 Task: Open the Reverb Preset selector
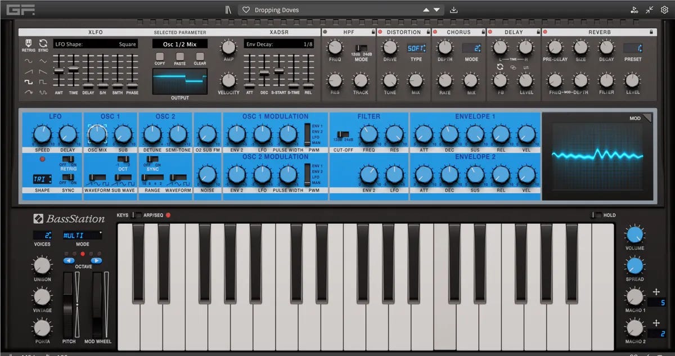pos(633,48)
